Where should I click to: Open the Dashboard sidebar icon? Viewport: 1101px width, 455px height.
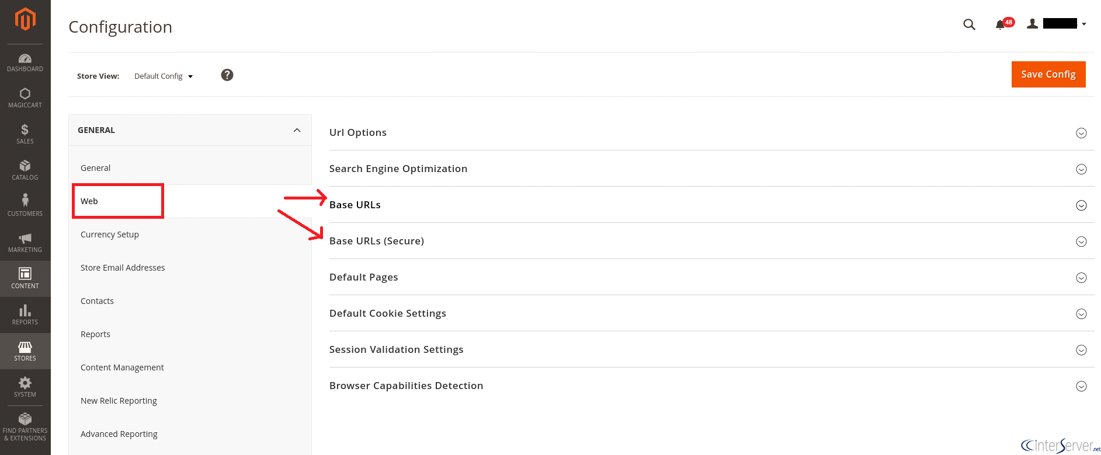pos(25,62)
